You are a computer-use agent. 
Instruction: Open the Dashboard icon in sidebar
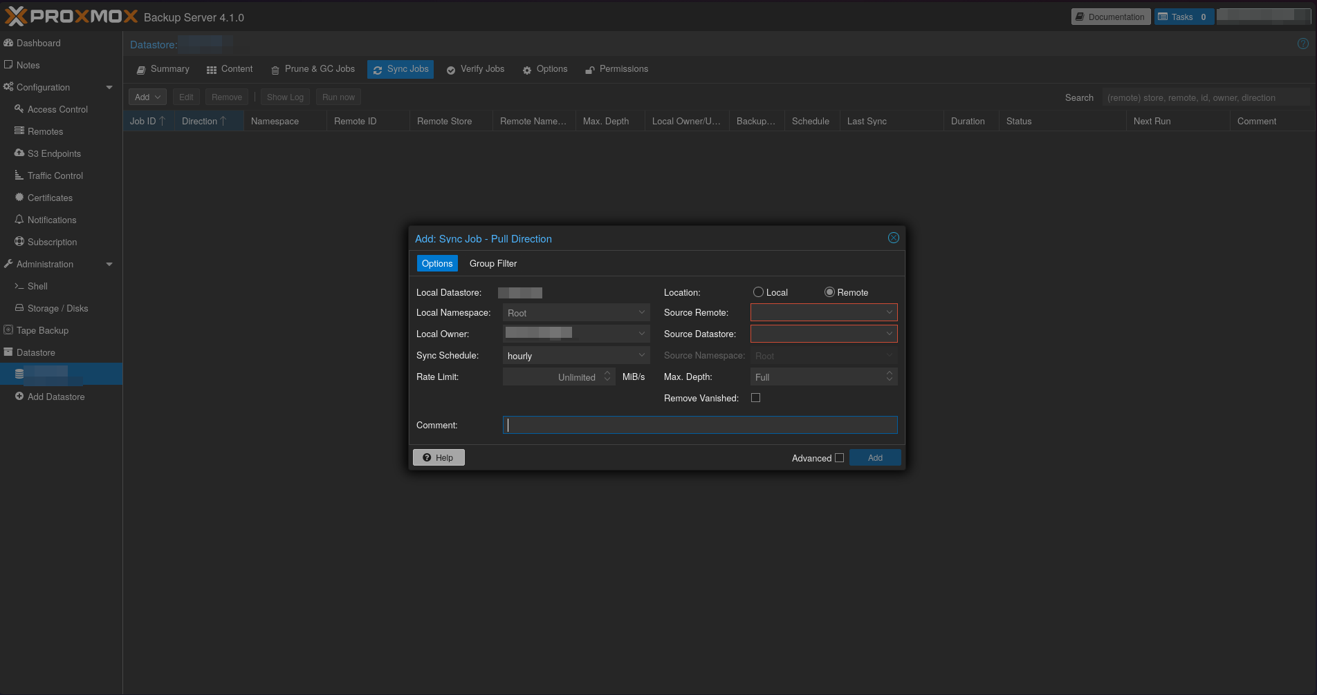pos(8,43)
